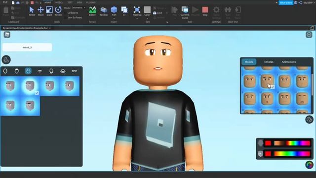Expand the Color dropdown arrow
Screen dimensions: 316x178
coord(147,18)
